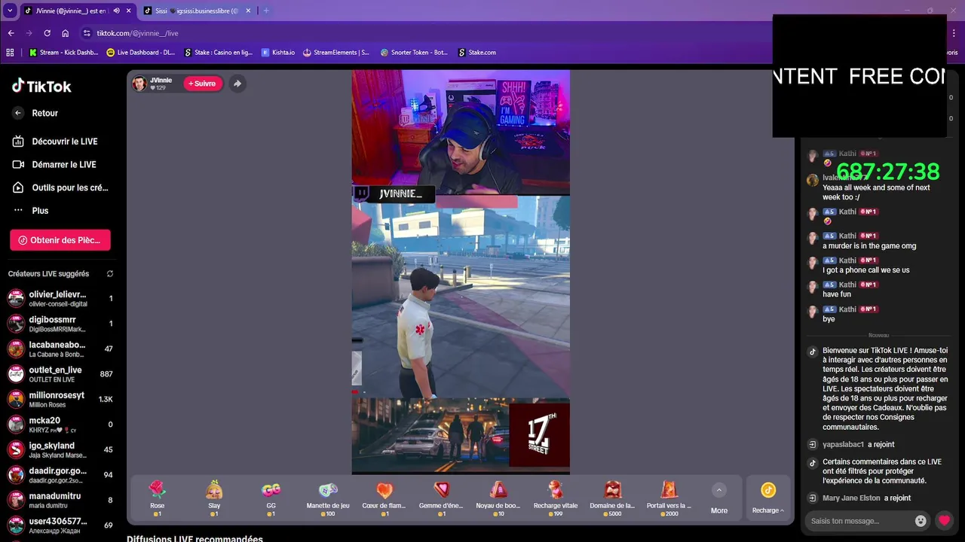Send the Gemme d'énergie gift
The height and width of the screenshot is (542, 965).
coord(441,498)
